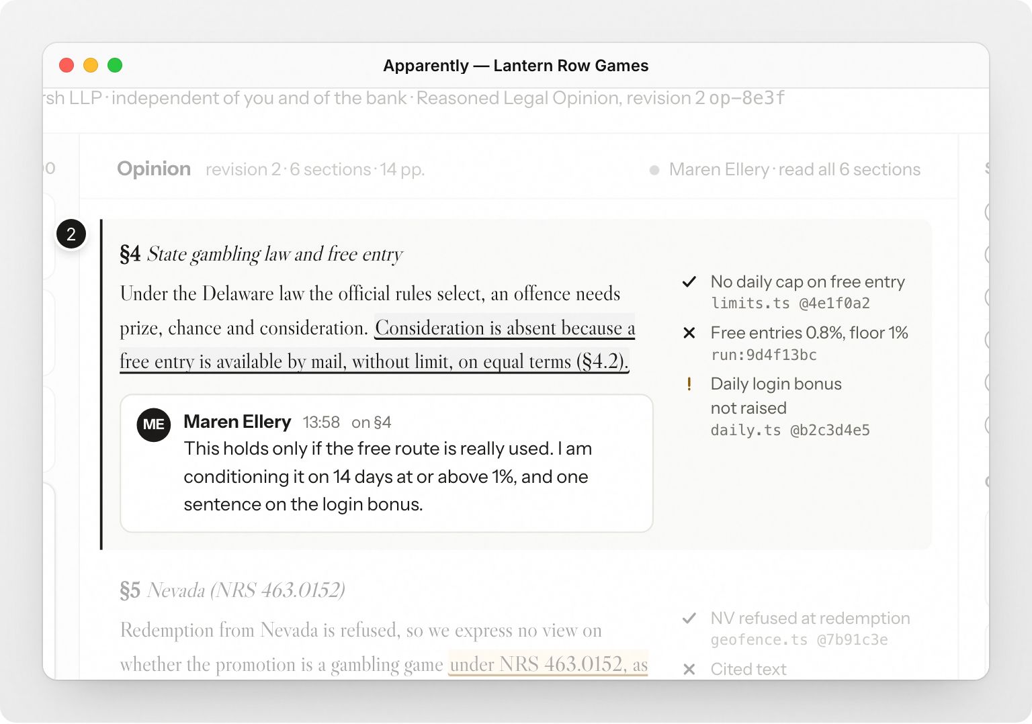Open highlighted link under NRS 463.0152

pos(548,664)
